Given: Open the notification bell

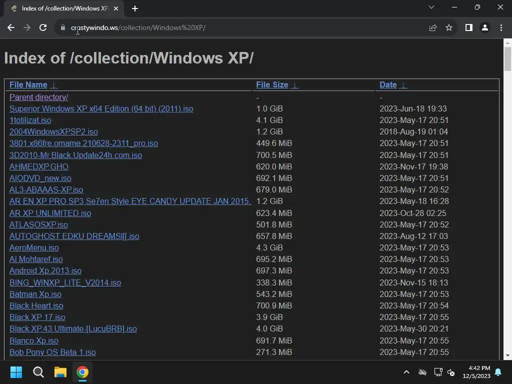Looking at the screenshot, I should 498,372.
